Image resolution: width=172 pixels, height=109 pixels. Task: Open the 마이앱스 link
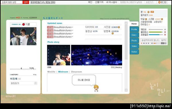coord(145,25)
